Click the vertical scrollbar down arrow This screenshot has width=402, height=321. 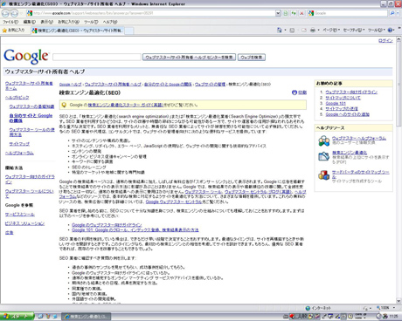[x=399, y=301]
